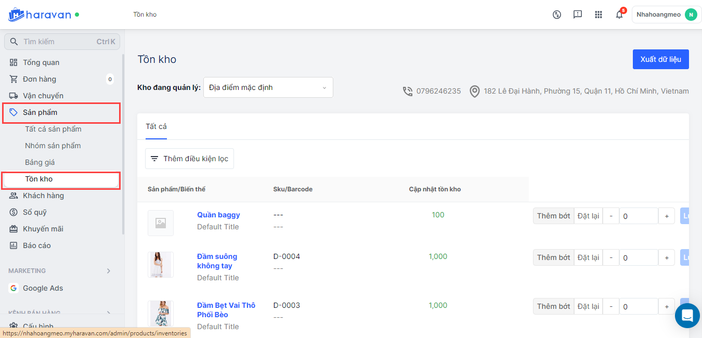This screenshot has width=702, height=338.
Task: Open the Quần baggy product link
Action: tap(218, 215)
